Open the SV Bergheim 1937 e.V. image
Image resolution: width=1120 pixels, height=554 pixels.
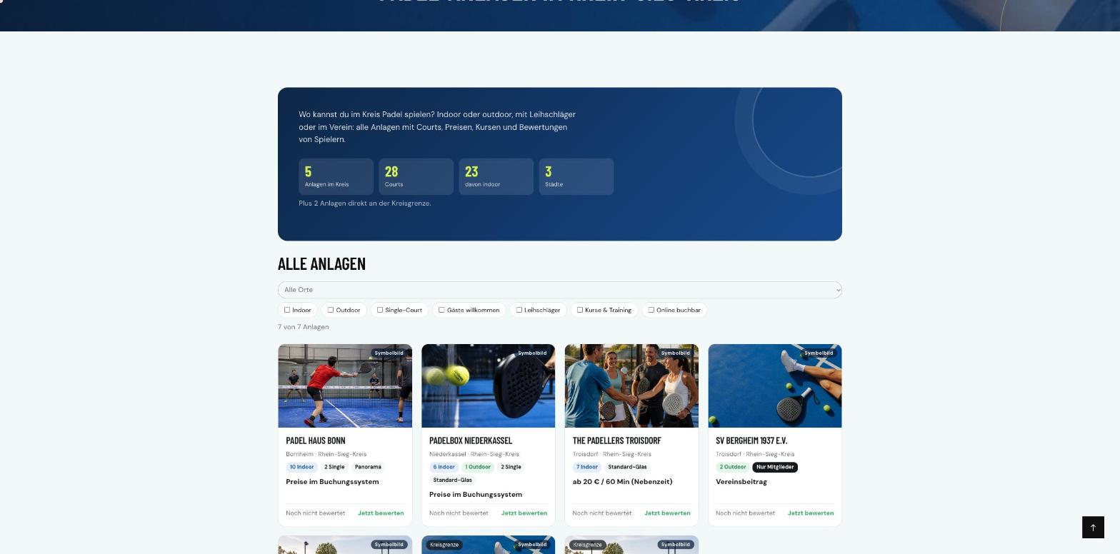tap(775, 386)
